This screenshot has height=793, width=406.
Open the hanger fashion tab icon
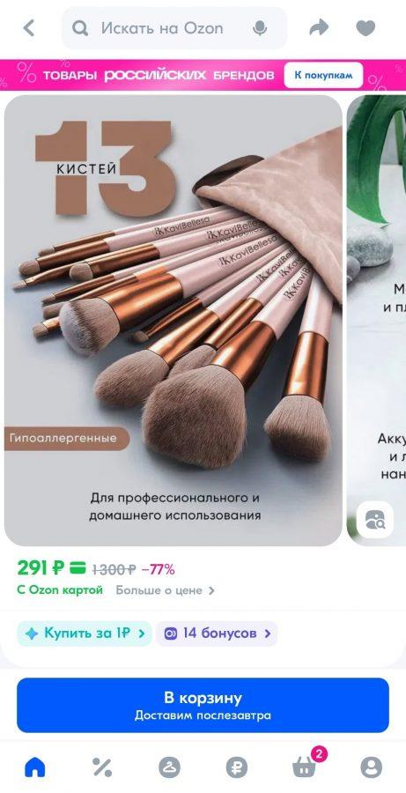[x=169, y=767]
